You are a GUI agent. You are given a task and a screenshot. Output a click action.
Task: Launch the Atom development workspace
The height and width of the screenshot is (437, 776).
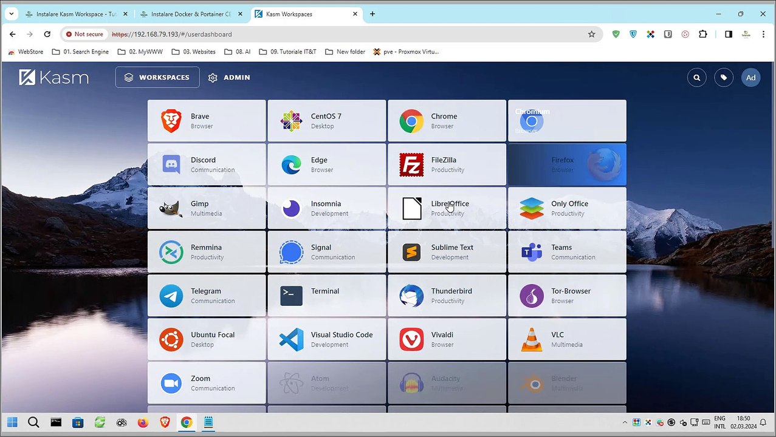click(327, 383)
